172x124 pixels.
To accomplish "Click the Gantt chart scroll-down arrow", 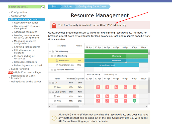I will click(x=149, y=71).
